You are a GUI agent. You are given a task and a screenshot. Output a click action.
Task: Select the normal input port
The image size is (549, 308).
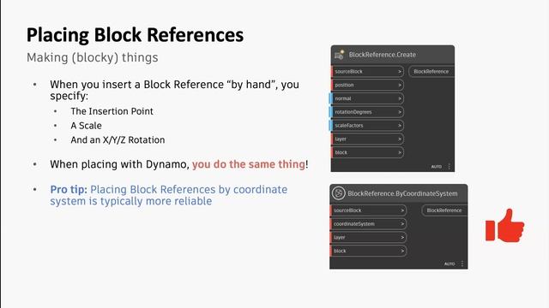click(366, 98)
